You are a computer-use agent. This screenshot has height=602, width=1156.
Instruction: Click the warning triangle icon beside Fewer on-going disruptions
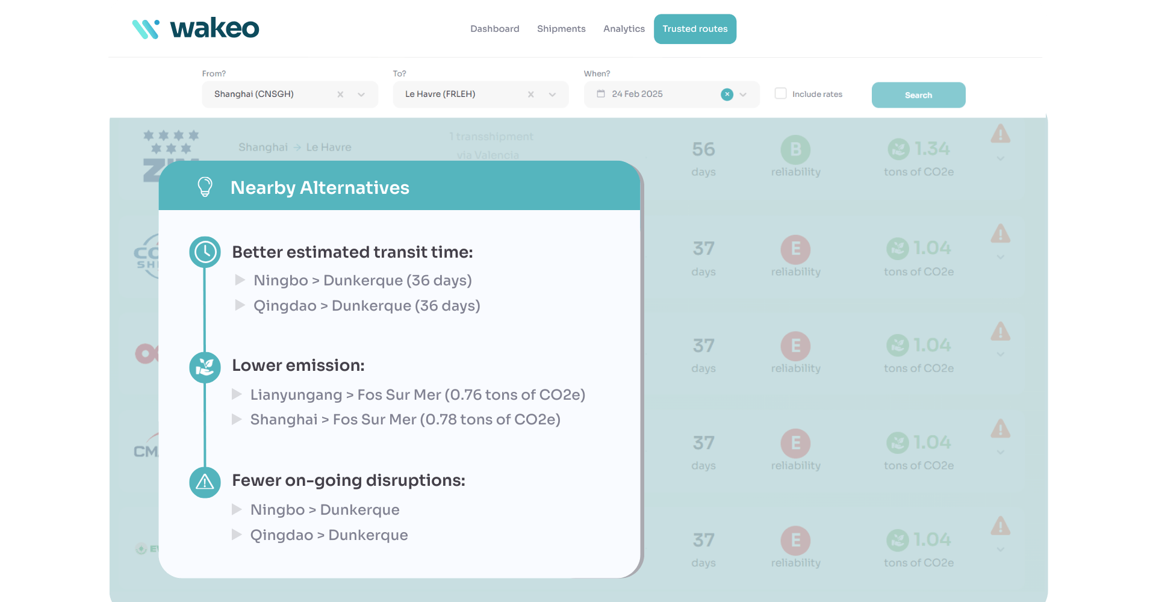pyautogui.click(x=205, y=482)
